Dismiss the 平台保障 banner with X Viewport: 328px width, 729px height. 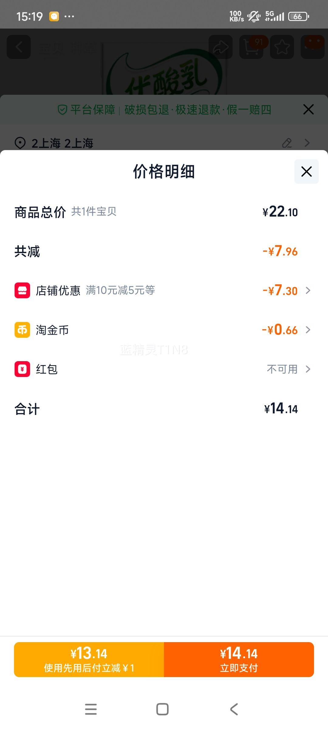coord(308,109)
